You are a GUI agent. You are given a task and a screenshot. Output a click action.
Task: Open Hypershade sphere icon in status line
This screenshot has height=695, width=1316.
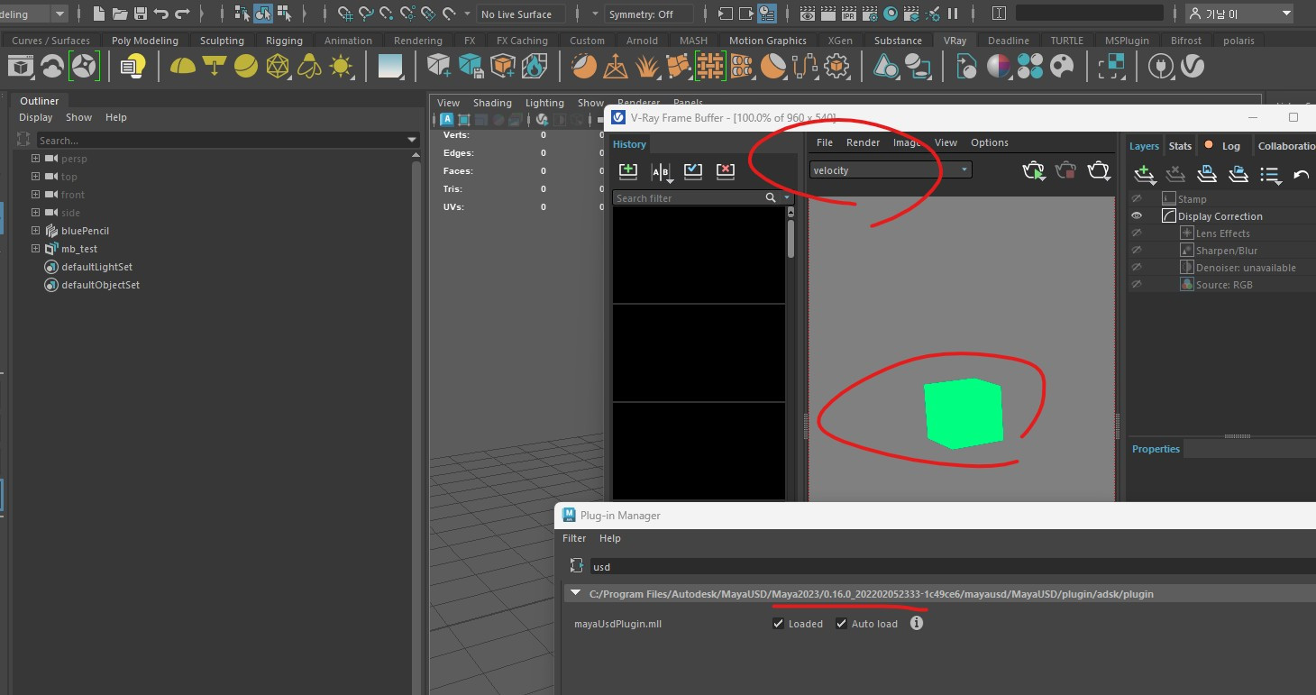890,14
